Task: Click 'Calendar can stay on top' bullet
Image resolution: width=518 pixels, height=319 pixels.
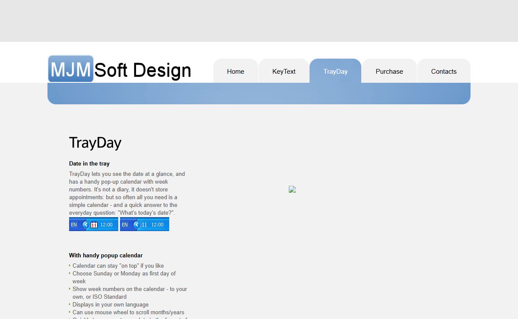Action: pyautogui.click(x=118, y=266)
